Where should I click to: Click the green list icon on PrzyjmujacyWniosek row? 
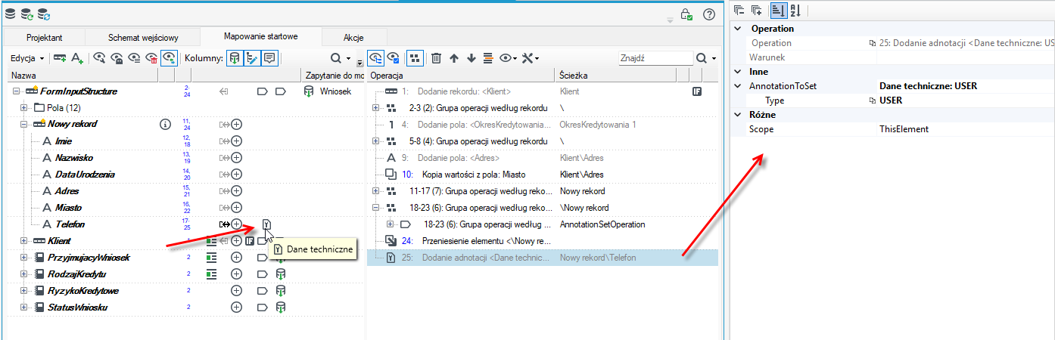pos(213,257)
